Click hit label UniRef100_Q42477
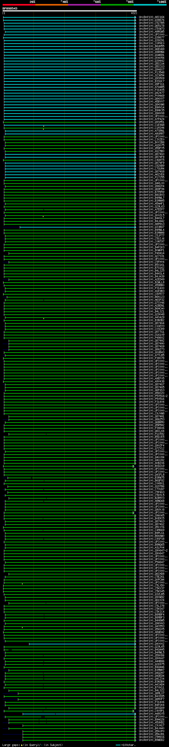Viewport: 169px width, 747px height. [x=151, y=93]
